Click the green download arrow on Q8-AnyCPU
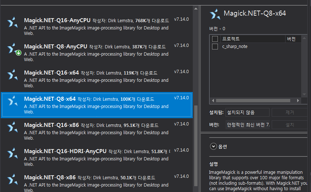 click(19, 53)
